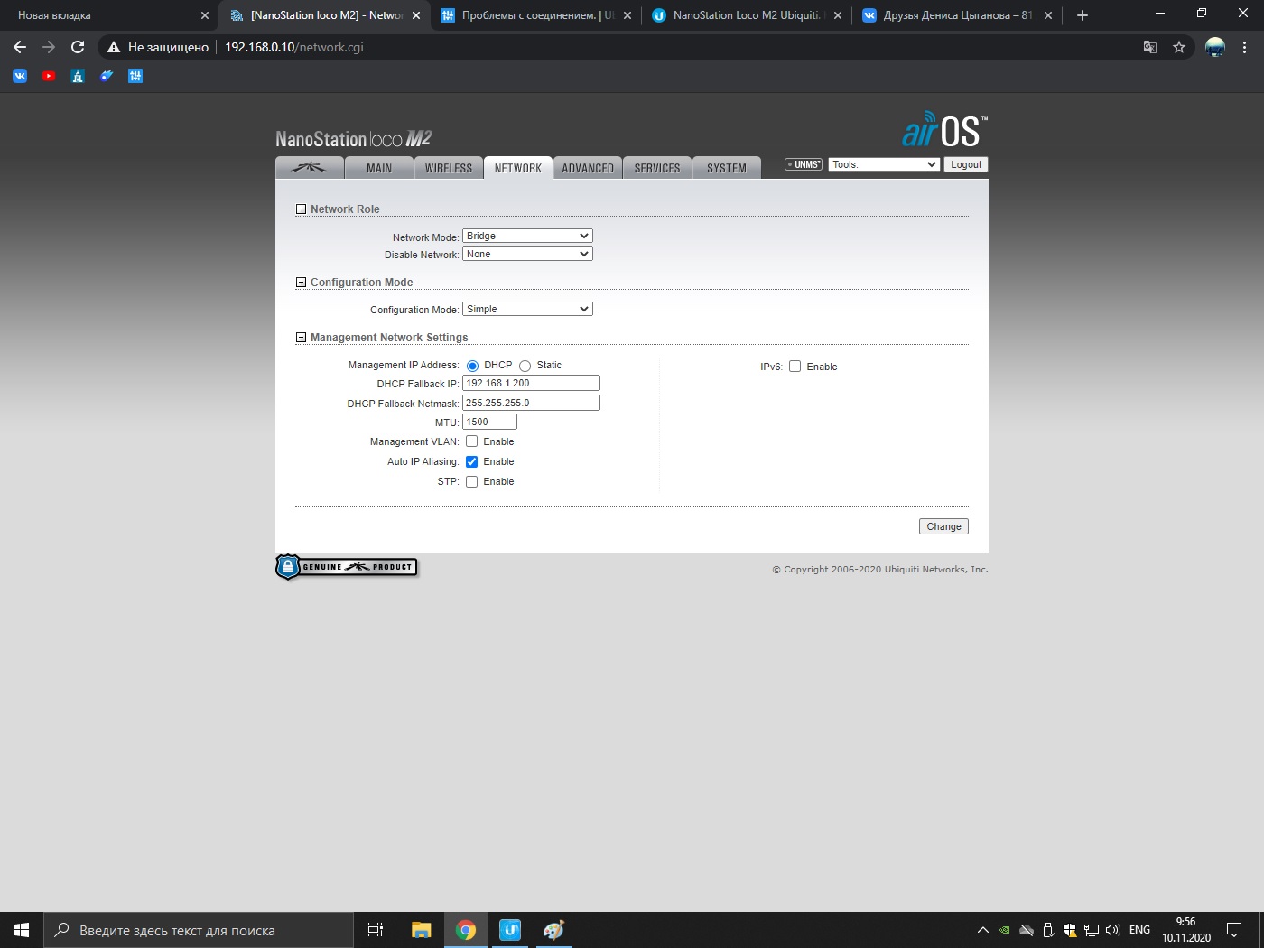Enable the Management VLAN checkbox
Screen dimensions: 1264x948
pos(471,441)
